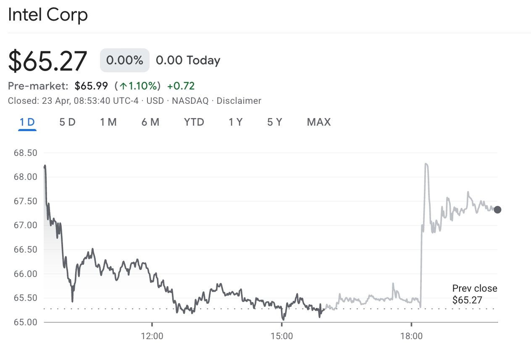Click the $65.27 current price

pyautogui.click(x=48, y=61)
